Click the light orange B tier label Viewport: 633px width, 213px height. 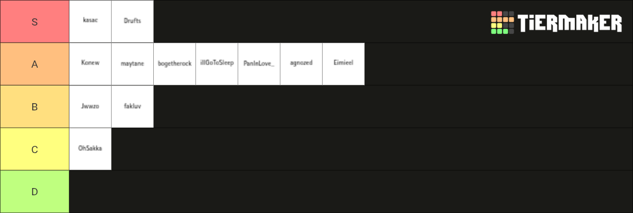point(35,106)
